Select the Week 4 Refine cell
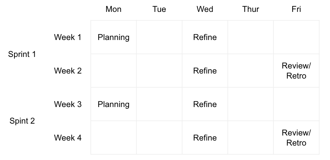Image resolution: width=330 pixels, height=160 pixels. 205,138
